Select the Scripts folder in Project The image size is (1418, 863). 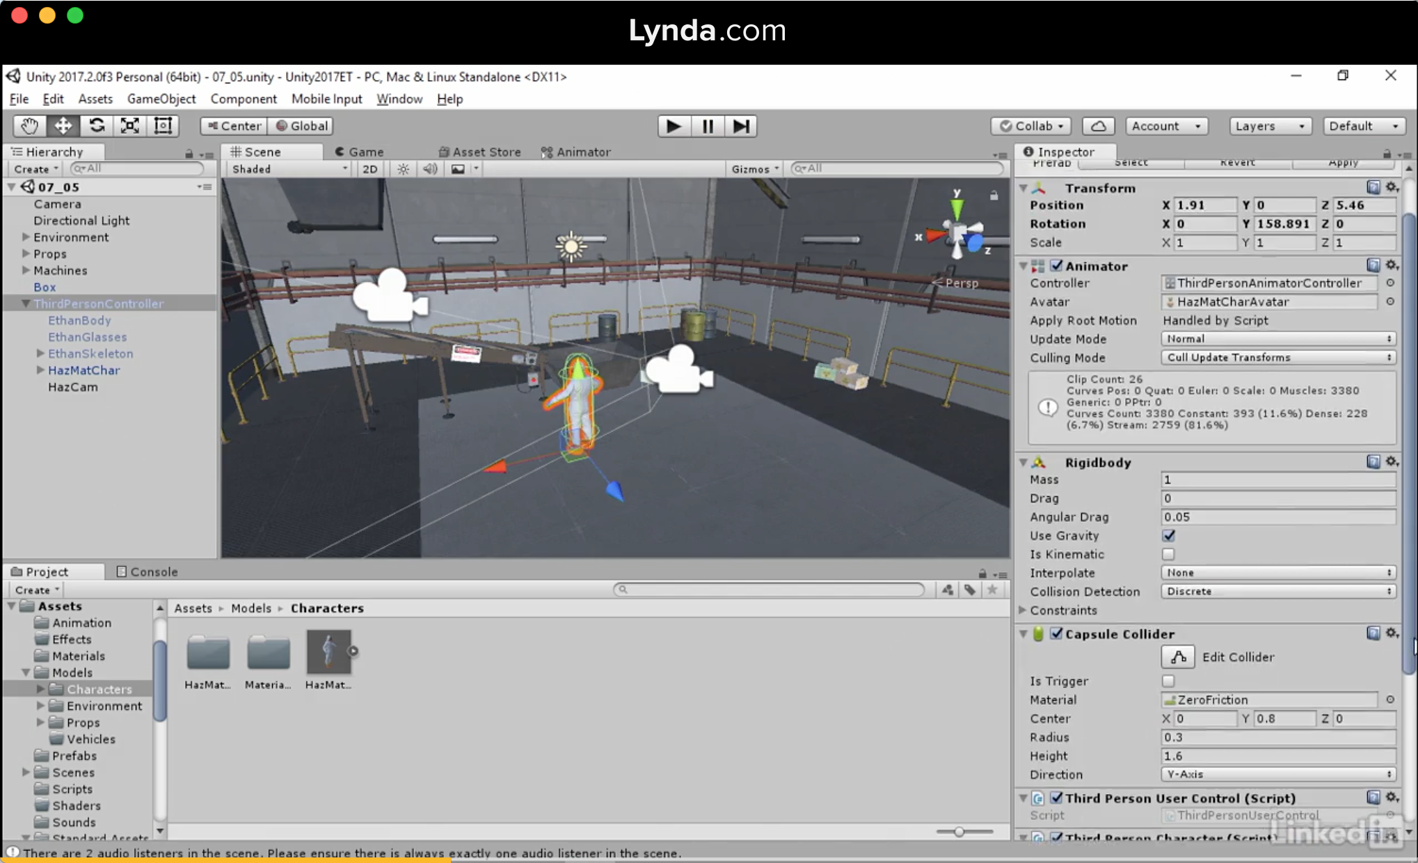(72, 789)
